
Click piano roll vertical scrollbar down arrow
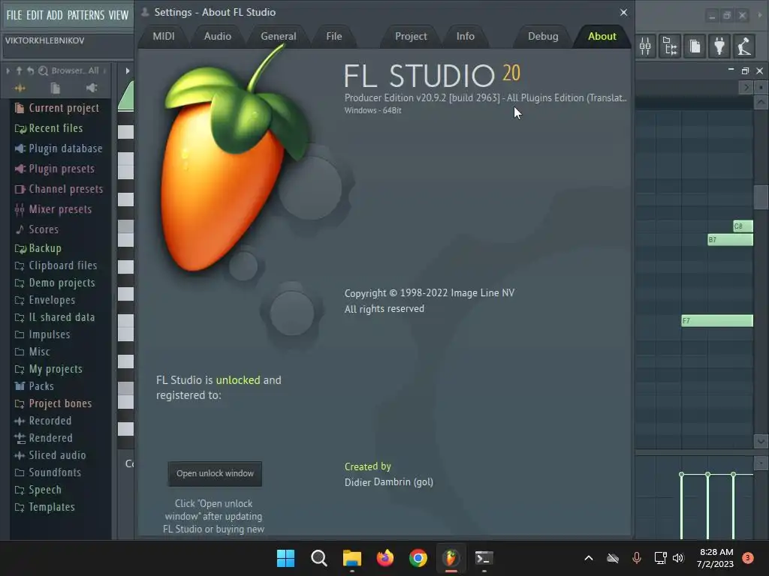pos(761,441)
